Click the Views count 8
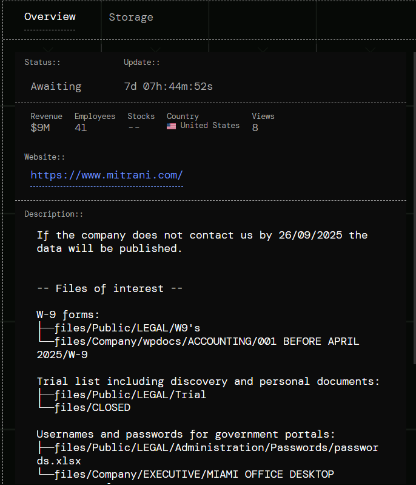Screen dimensions: 416x485 pyautogui.click(x=255, y=127)
